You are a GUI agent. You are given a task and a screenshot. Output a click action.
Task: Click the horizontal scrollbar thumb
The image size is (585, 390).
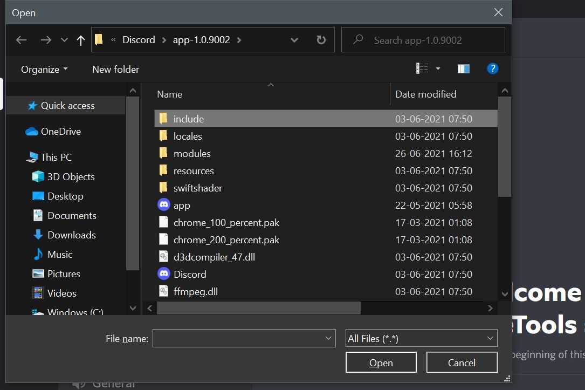click(x=259, y=308)
